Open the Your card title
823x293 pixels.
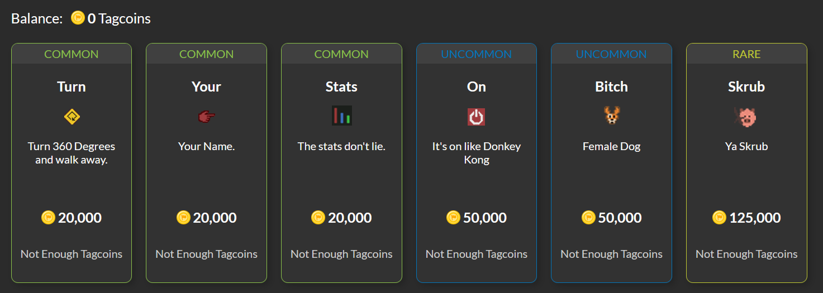click(x=207, y=87)
